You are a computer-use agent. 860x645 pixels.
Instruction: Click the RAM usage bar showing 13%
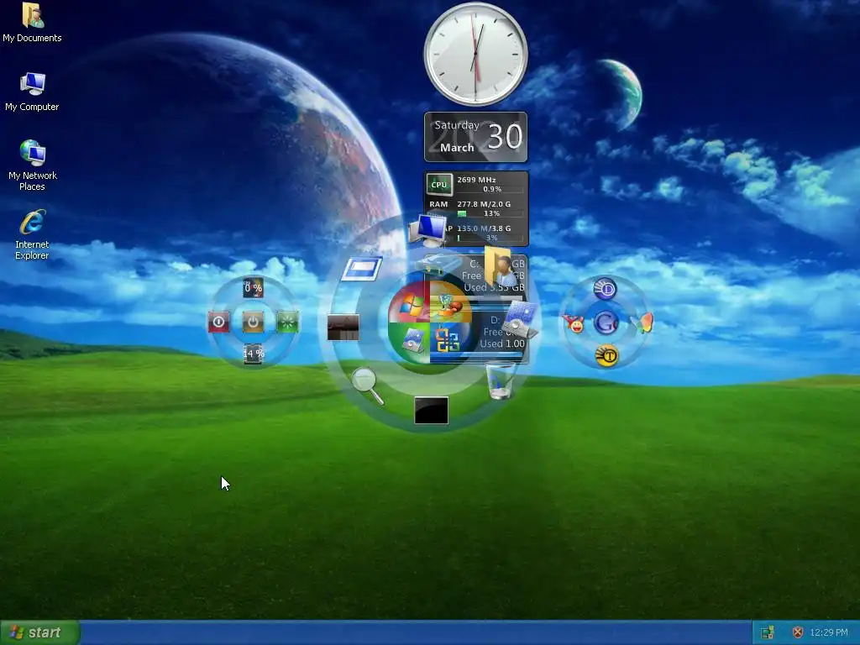(490, 213)
